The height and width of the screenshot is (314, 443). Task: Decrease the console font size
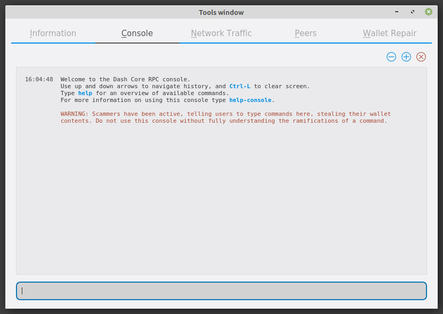391,57
